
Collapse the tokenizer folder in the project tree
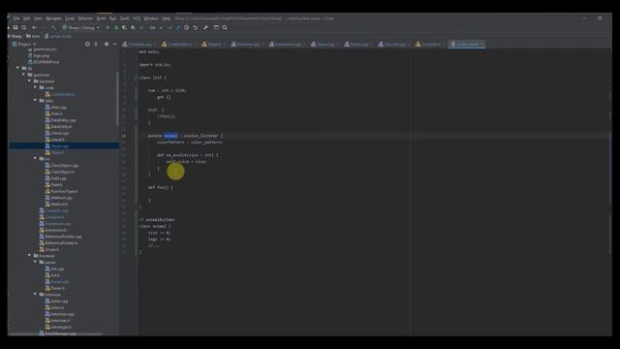coord(36,295)
